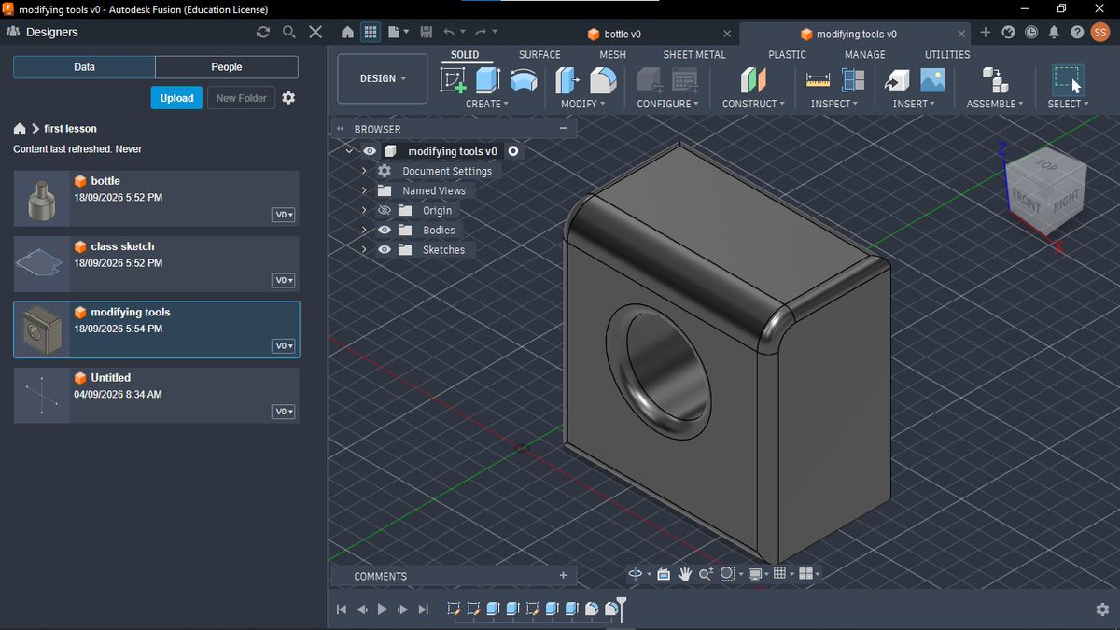Activate the Pan hand tool
This screenshot has width=1120, height=630.
point(684,574)
